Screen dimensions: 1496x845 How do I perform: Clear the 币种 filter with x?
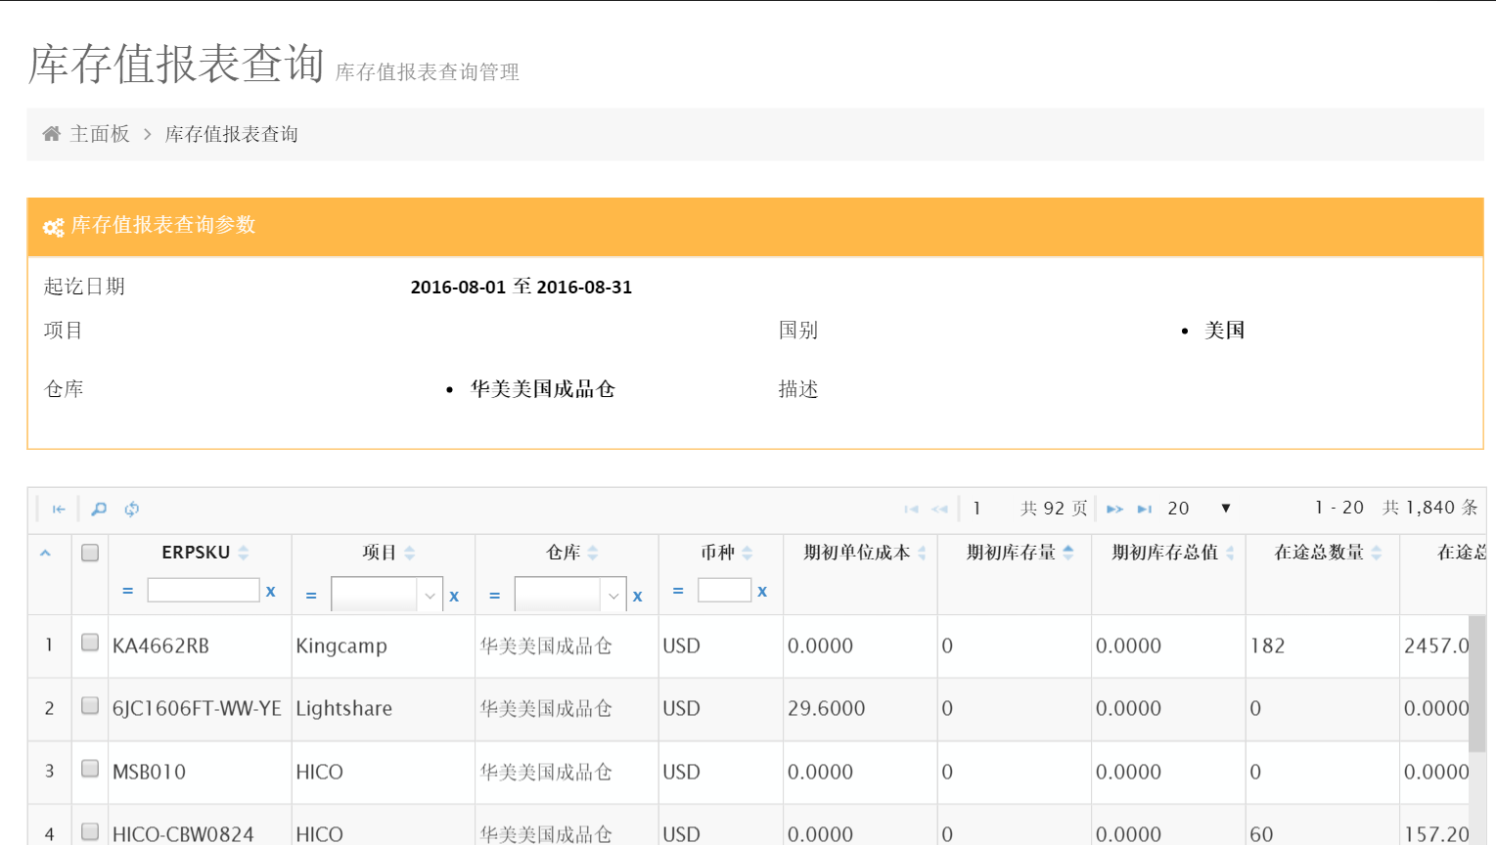coord(762,591)
